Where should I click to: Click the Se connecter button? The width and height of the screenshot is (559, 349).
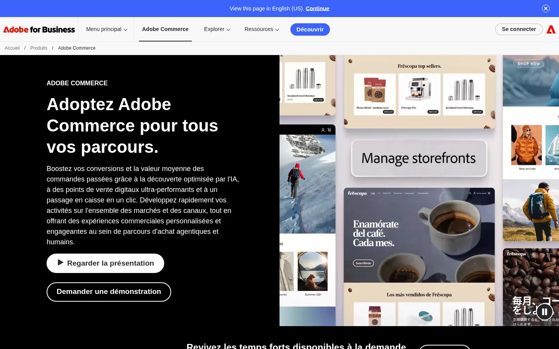[519, 29]
